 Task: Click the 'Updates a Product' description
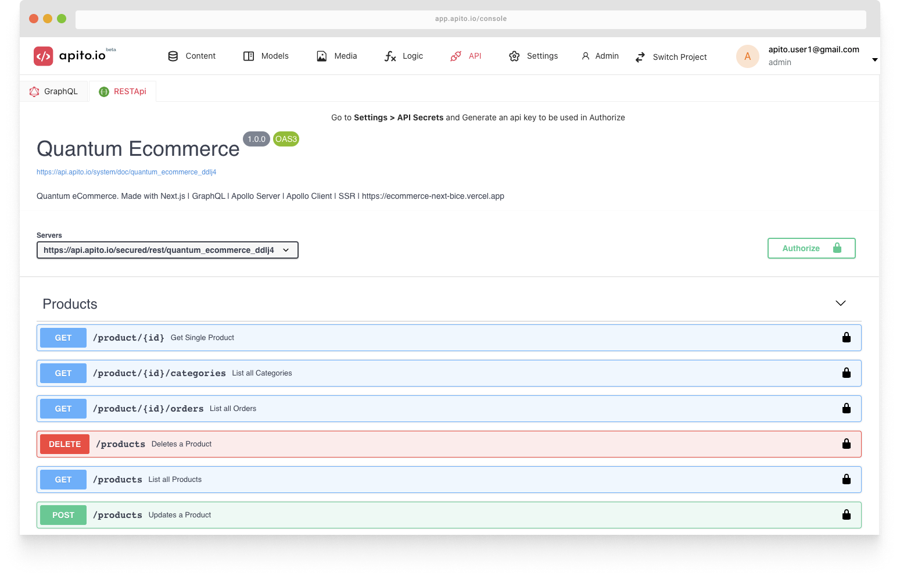click(180, 515)
